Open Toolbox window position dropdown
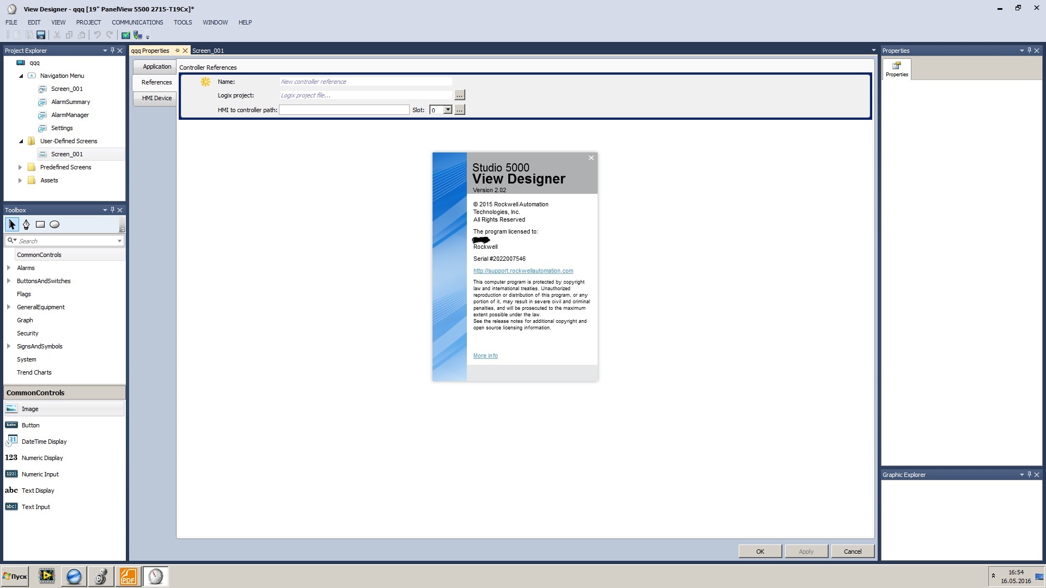This screenshot has width=1046, height=588. (105, 210)
